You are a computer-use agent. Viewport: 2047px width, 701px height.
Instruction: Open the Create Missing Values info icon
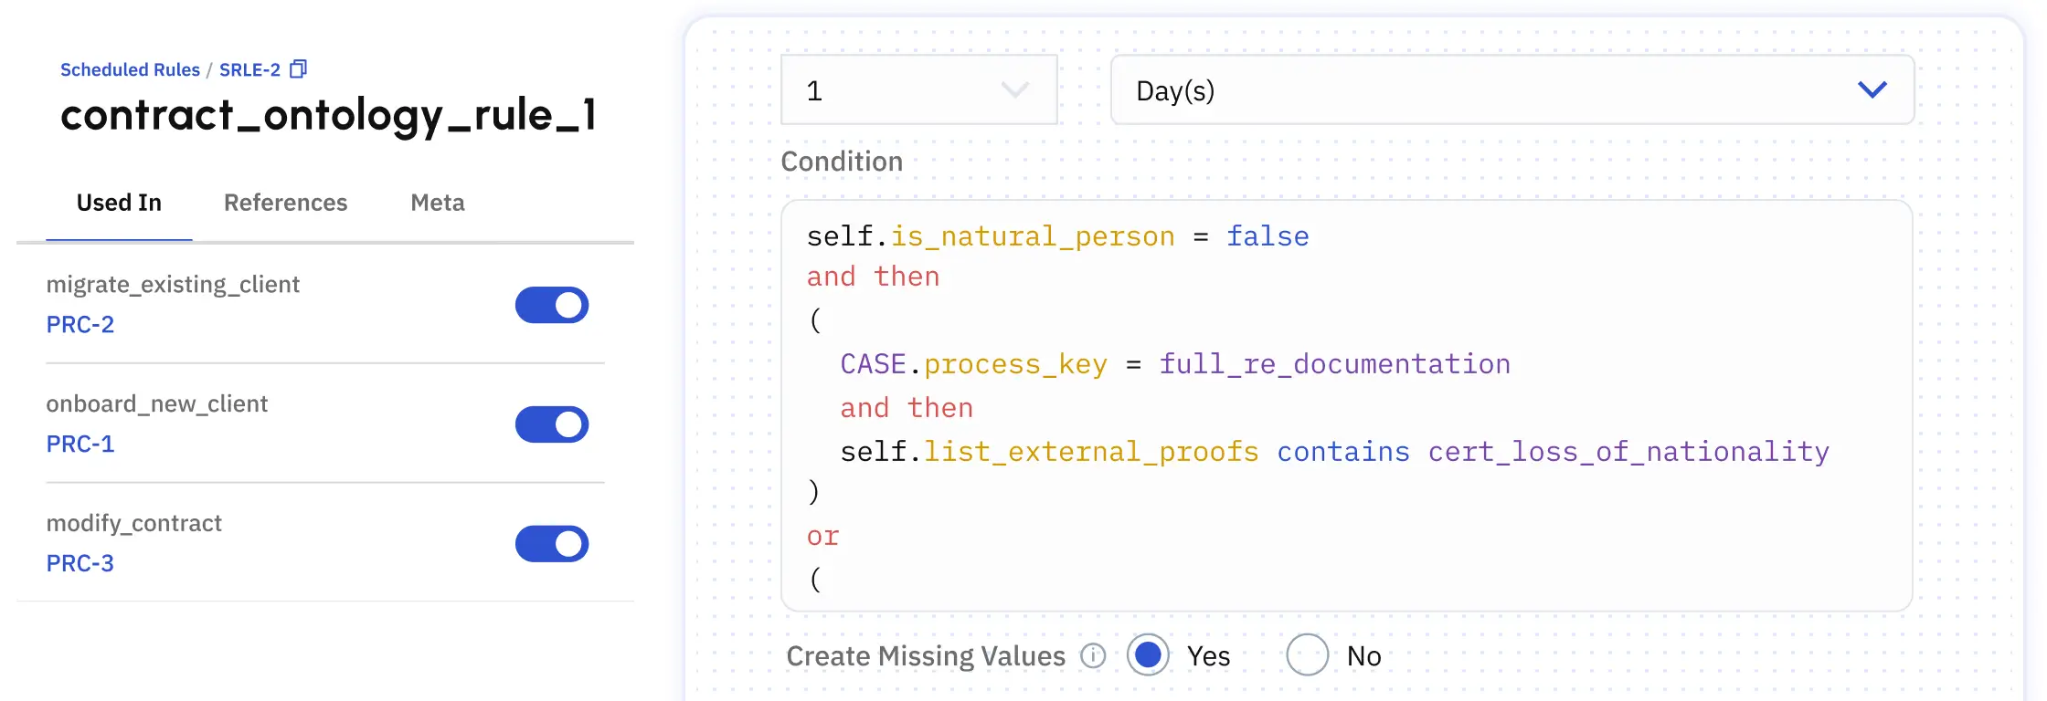pos(1093,655)
